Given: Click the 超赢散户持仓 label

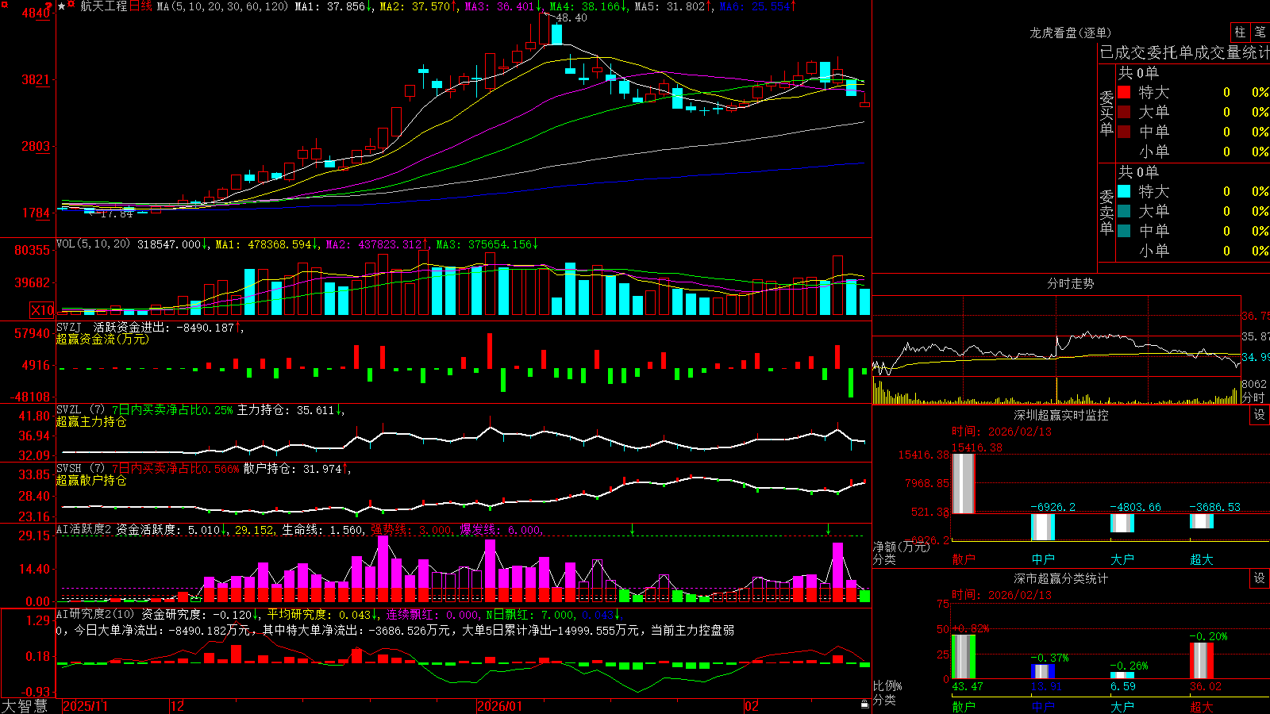Looking at the screenshot, I should (91, 480).
